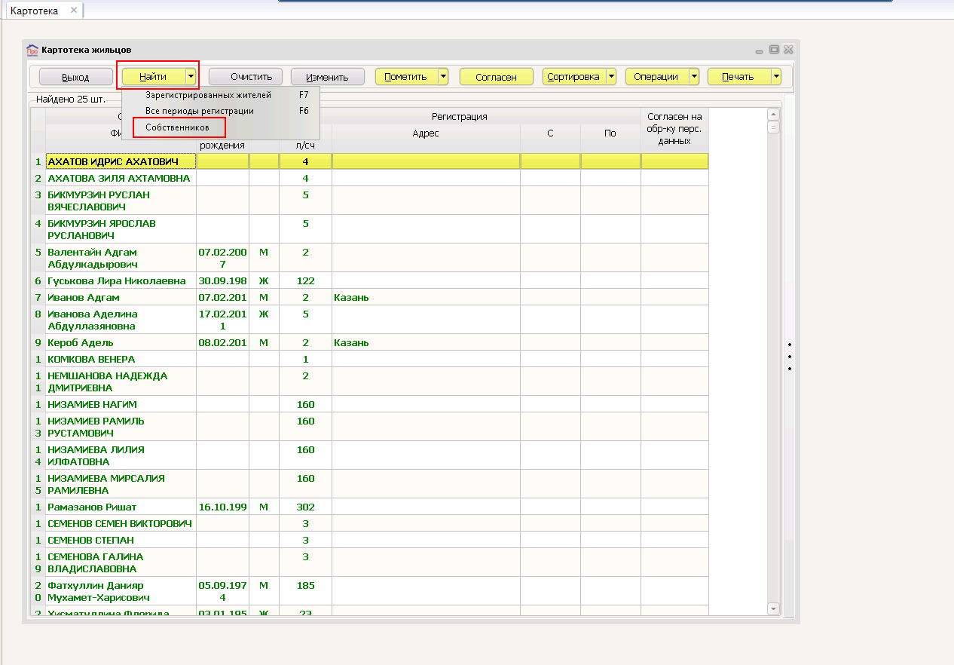Click the Найти button
The width and height of the screenshot is (954, 665).
154,77
